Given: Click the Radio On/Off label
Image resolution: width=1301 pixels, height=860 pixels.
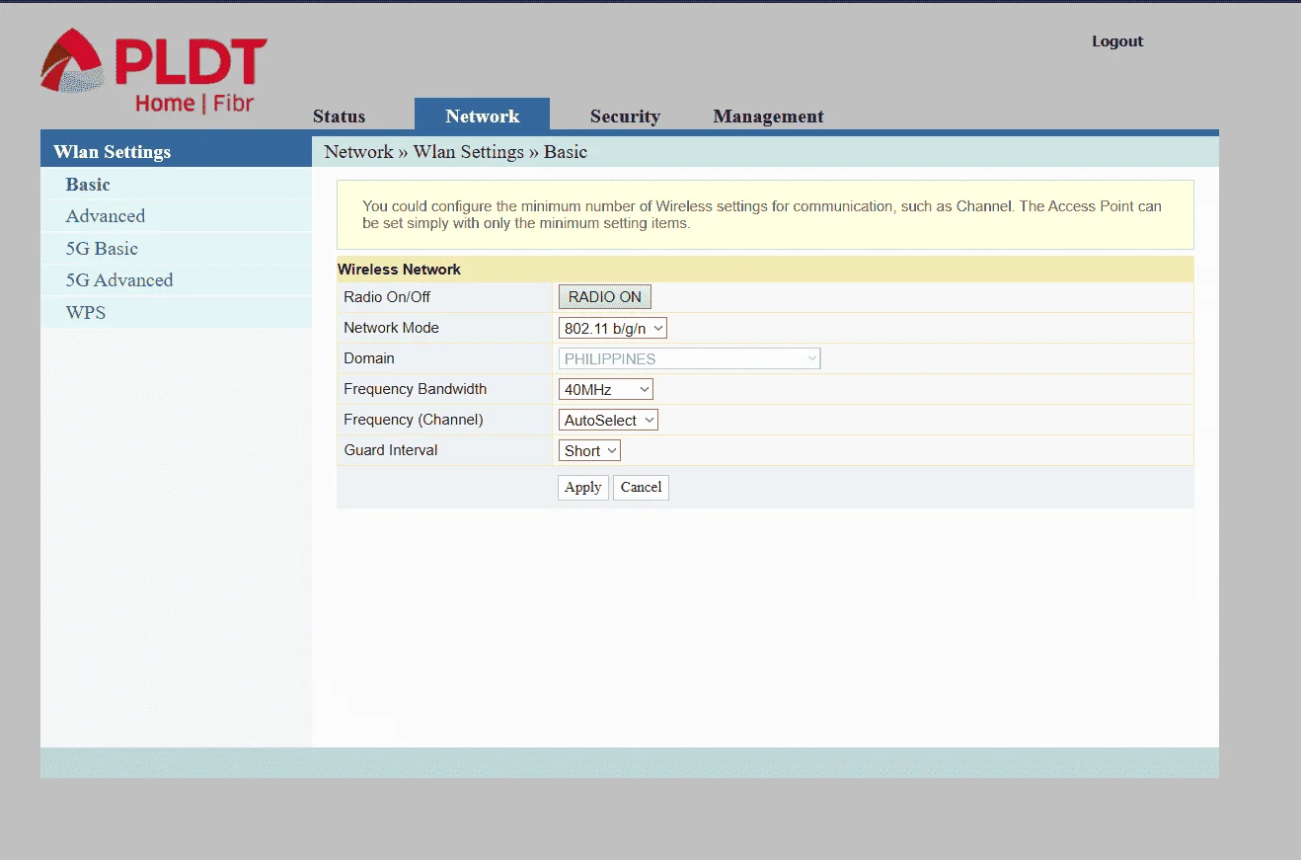Looking at the screenshot, I should click(387, 297).
